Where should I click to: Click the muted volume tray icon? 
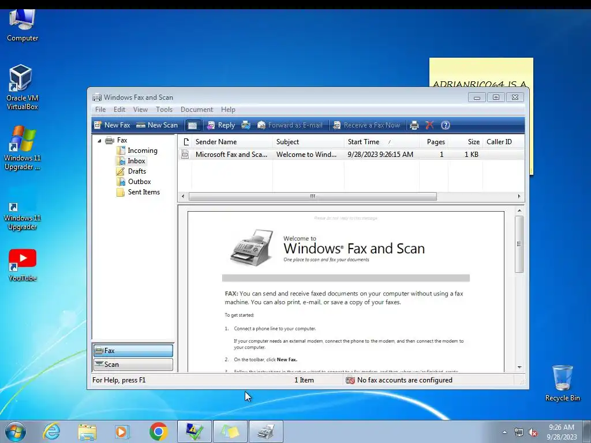point(533,433)
